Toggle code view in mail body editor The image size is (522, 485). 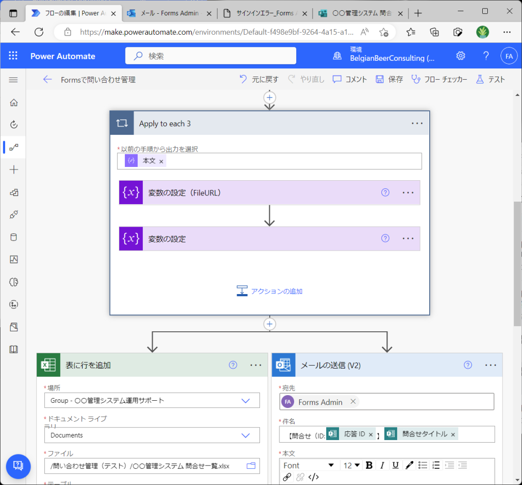click(x=314, y=477)
